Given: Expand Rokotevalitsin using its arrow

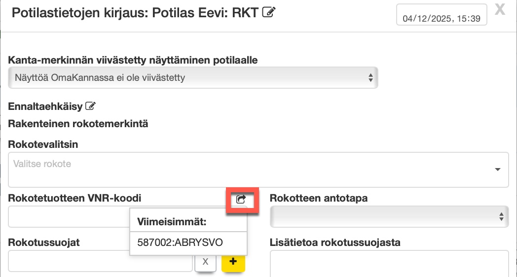Looking at the screenshot, I should (x=497, y=170).
